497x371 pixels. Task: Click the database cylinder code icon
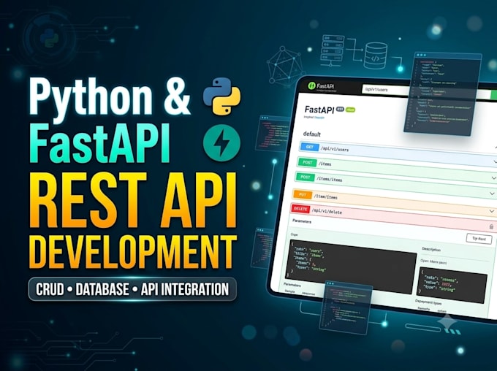click(375, 56)
